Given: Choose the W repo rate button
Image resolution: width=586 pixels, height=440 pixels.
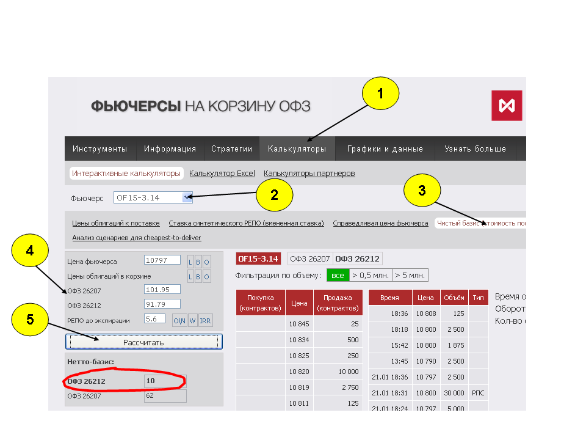Looking at the screenshot, I should point(192,321).
